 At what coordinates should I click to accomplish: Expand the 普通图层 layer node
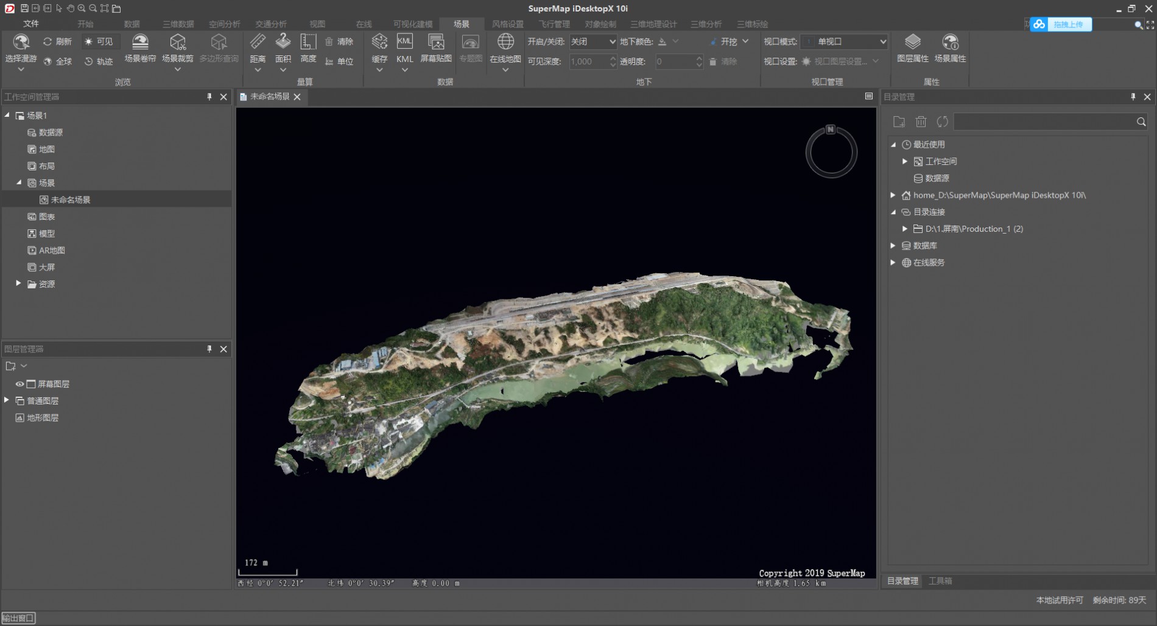tap(7, 400)
